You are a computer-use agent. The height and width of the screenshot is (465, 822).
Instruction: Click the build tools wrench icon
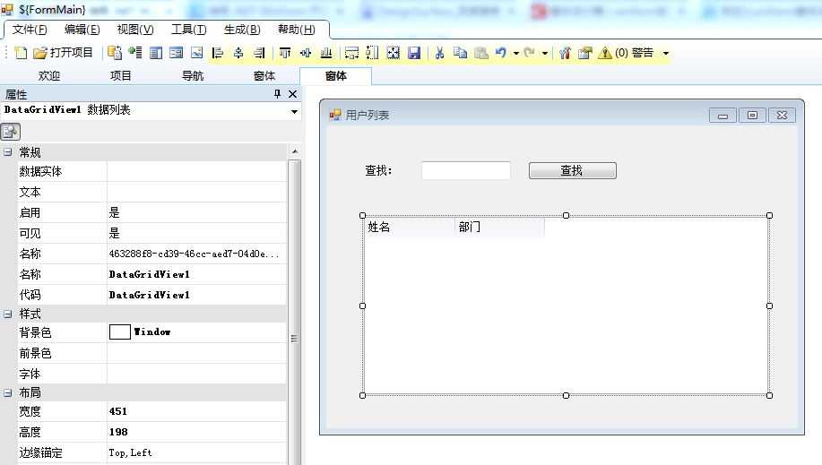point(565,53)
